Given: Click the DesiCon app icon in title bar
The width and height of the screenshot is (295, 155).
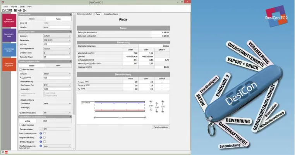Looking at the screenshot, I should pos(2,2).
